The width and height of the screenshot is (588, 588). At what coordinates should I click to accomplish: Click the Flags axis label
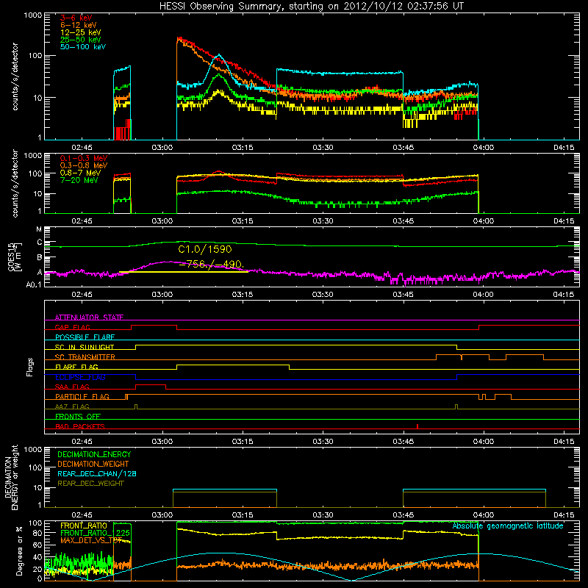point(30,367)
